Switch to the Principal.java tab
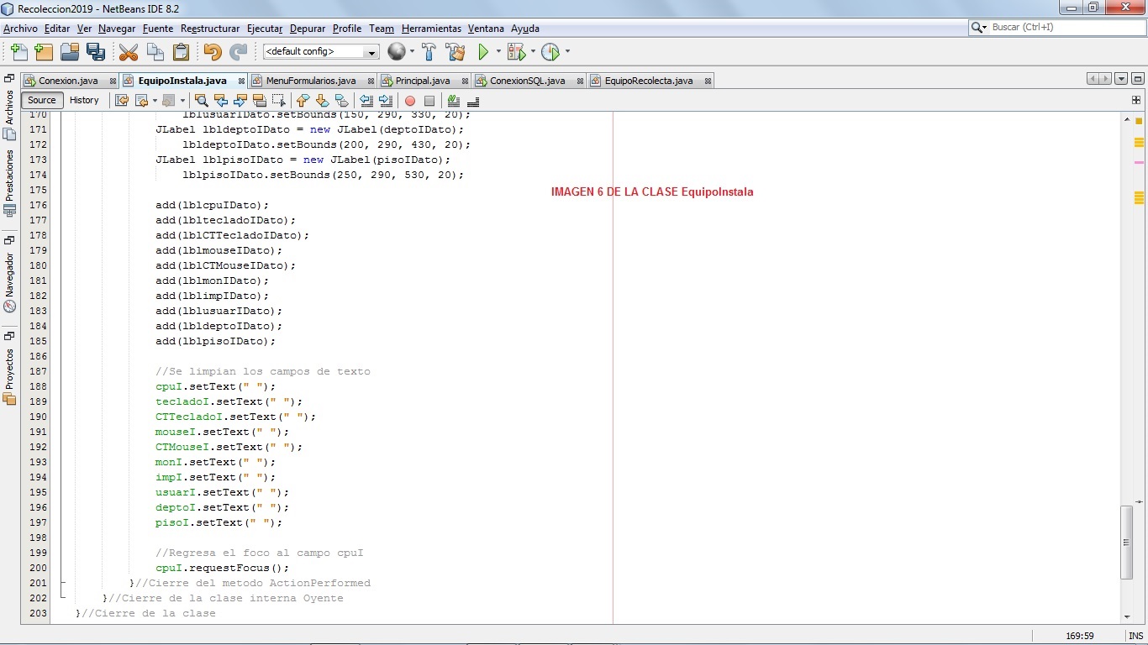This screenshot has height=645, width=1148. pos(423,81)
